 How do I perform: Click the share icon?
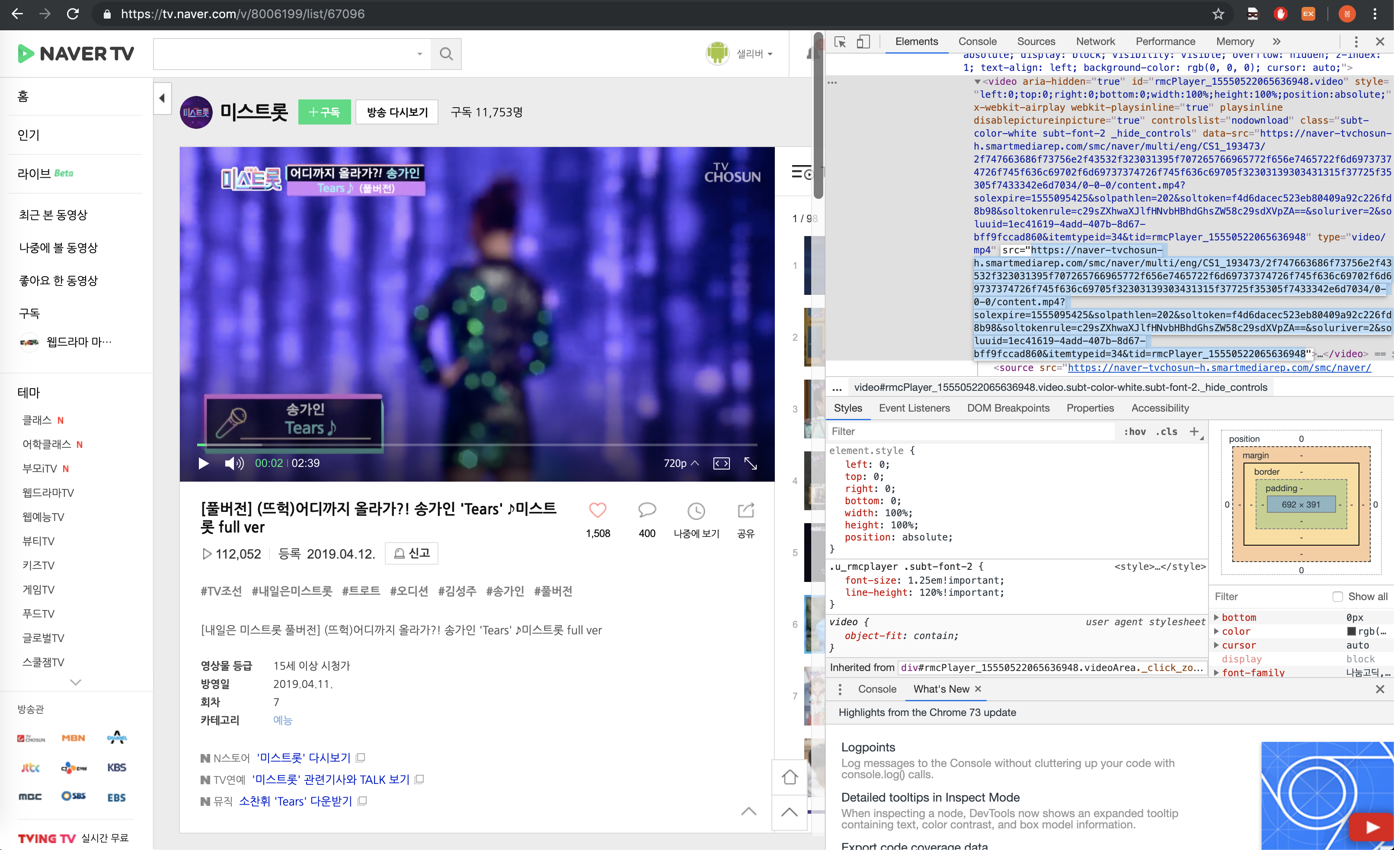coord(746,510)
